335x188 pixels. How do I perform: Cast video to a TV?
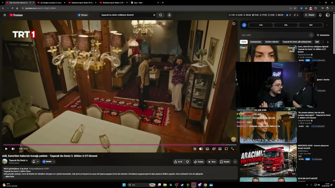pos(226,149)
